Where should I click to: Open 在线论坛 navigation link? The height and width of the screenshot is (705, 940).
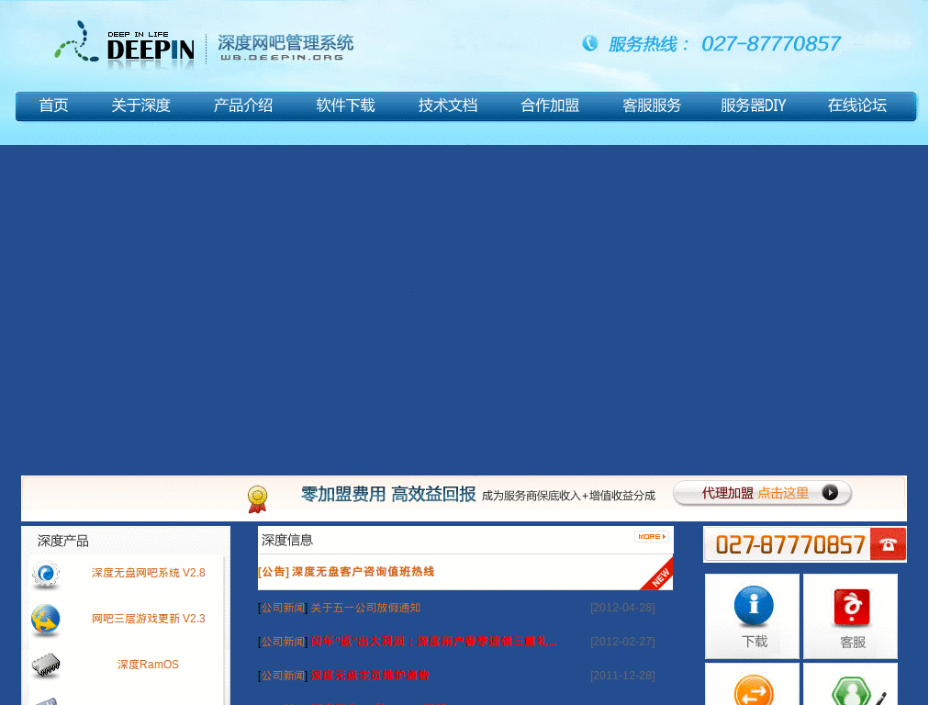(x=857, y=106)
